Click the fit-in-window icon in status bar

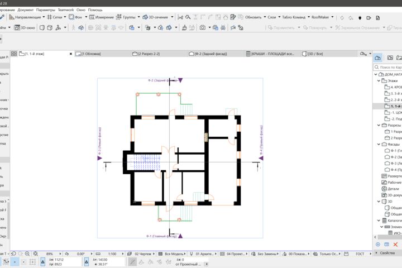(36, 253)
